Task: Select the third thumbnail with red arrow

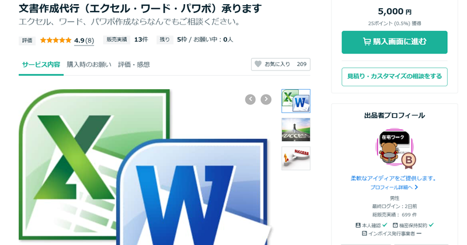Action: [296, 158]
